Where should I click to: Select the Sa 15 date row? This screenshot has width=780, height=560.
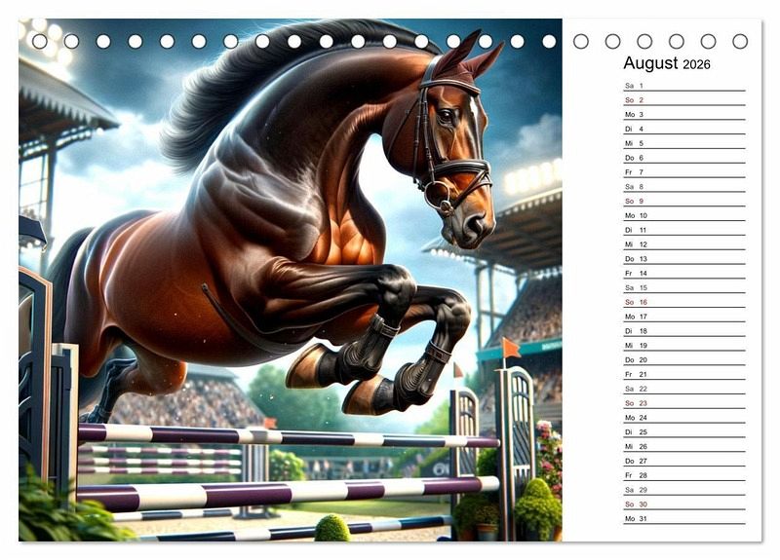[x=683, y=287]
